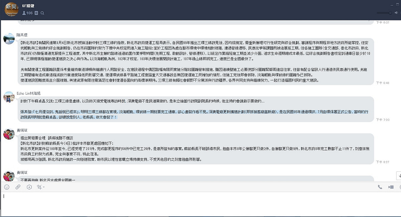Start a screen capture with crop icon
The height and width of the screenshot is (217, 401).
click(x=39, y=187)
